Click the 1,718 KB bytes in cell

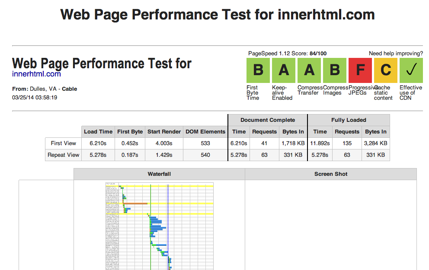(x=293, y=143)
